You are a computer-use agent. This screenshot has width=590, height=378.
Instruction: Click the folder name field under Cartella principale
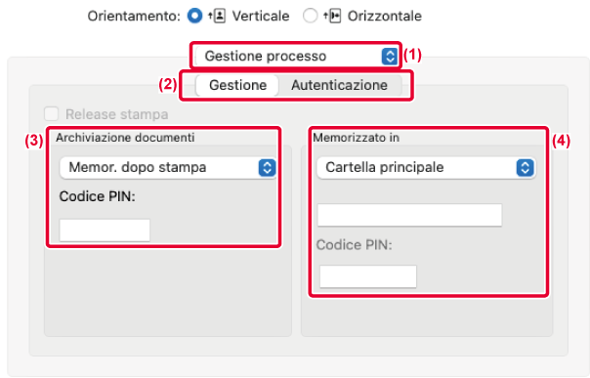409,215
